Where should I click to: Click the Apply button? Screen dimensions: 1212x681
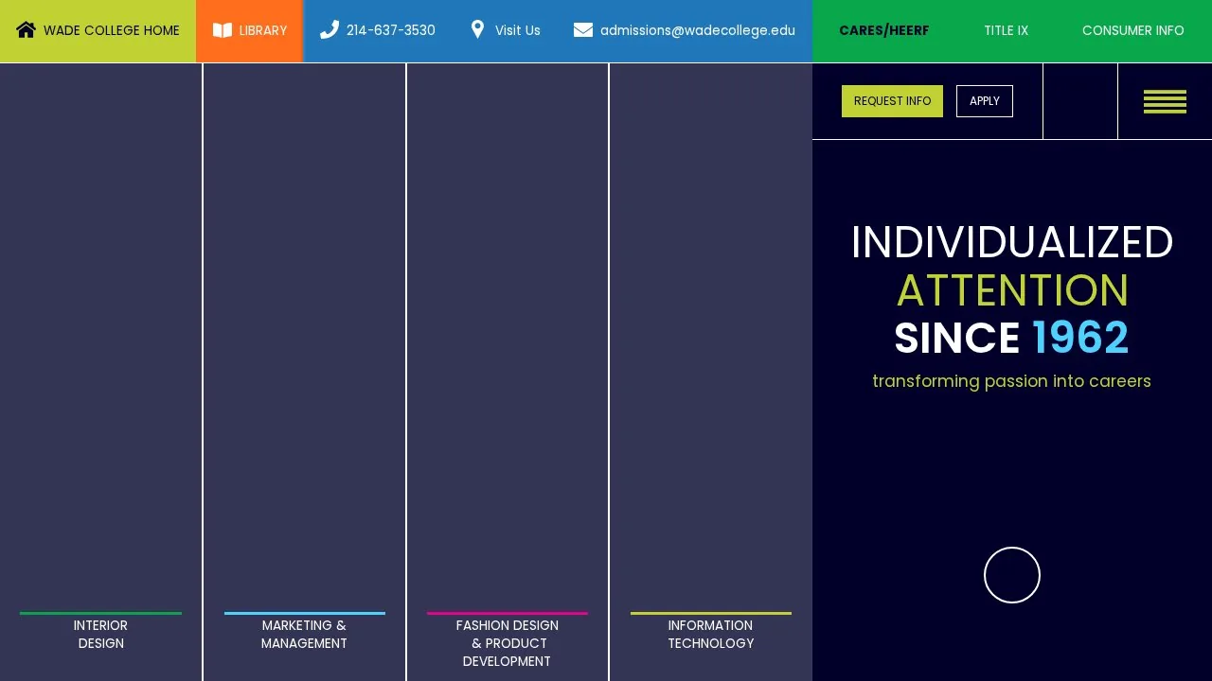(x=985, y=101)
